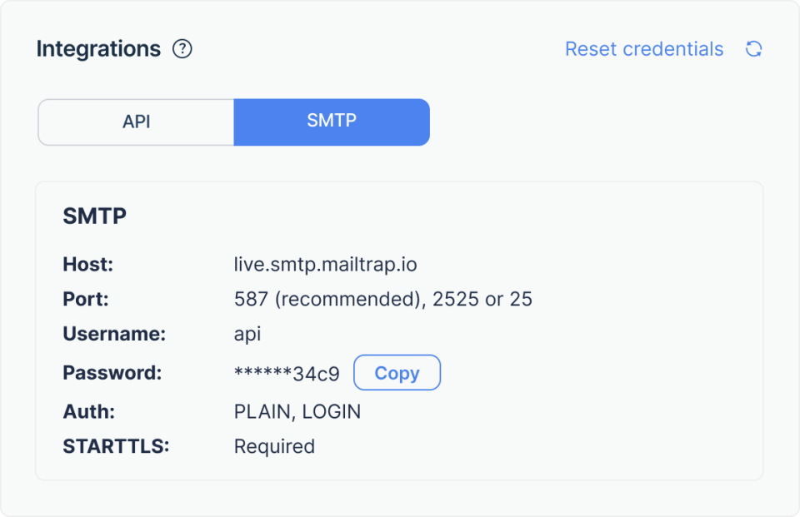
Task: Click the Integrations page title
Action: (99, 48)
